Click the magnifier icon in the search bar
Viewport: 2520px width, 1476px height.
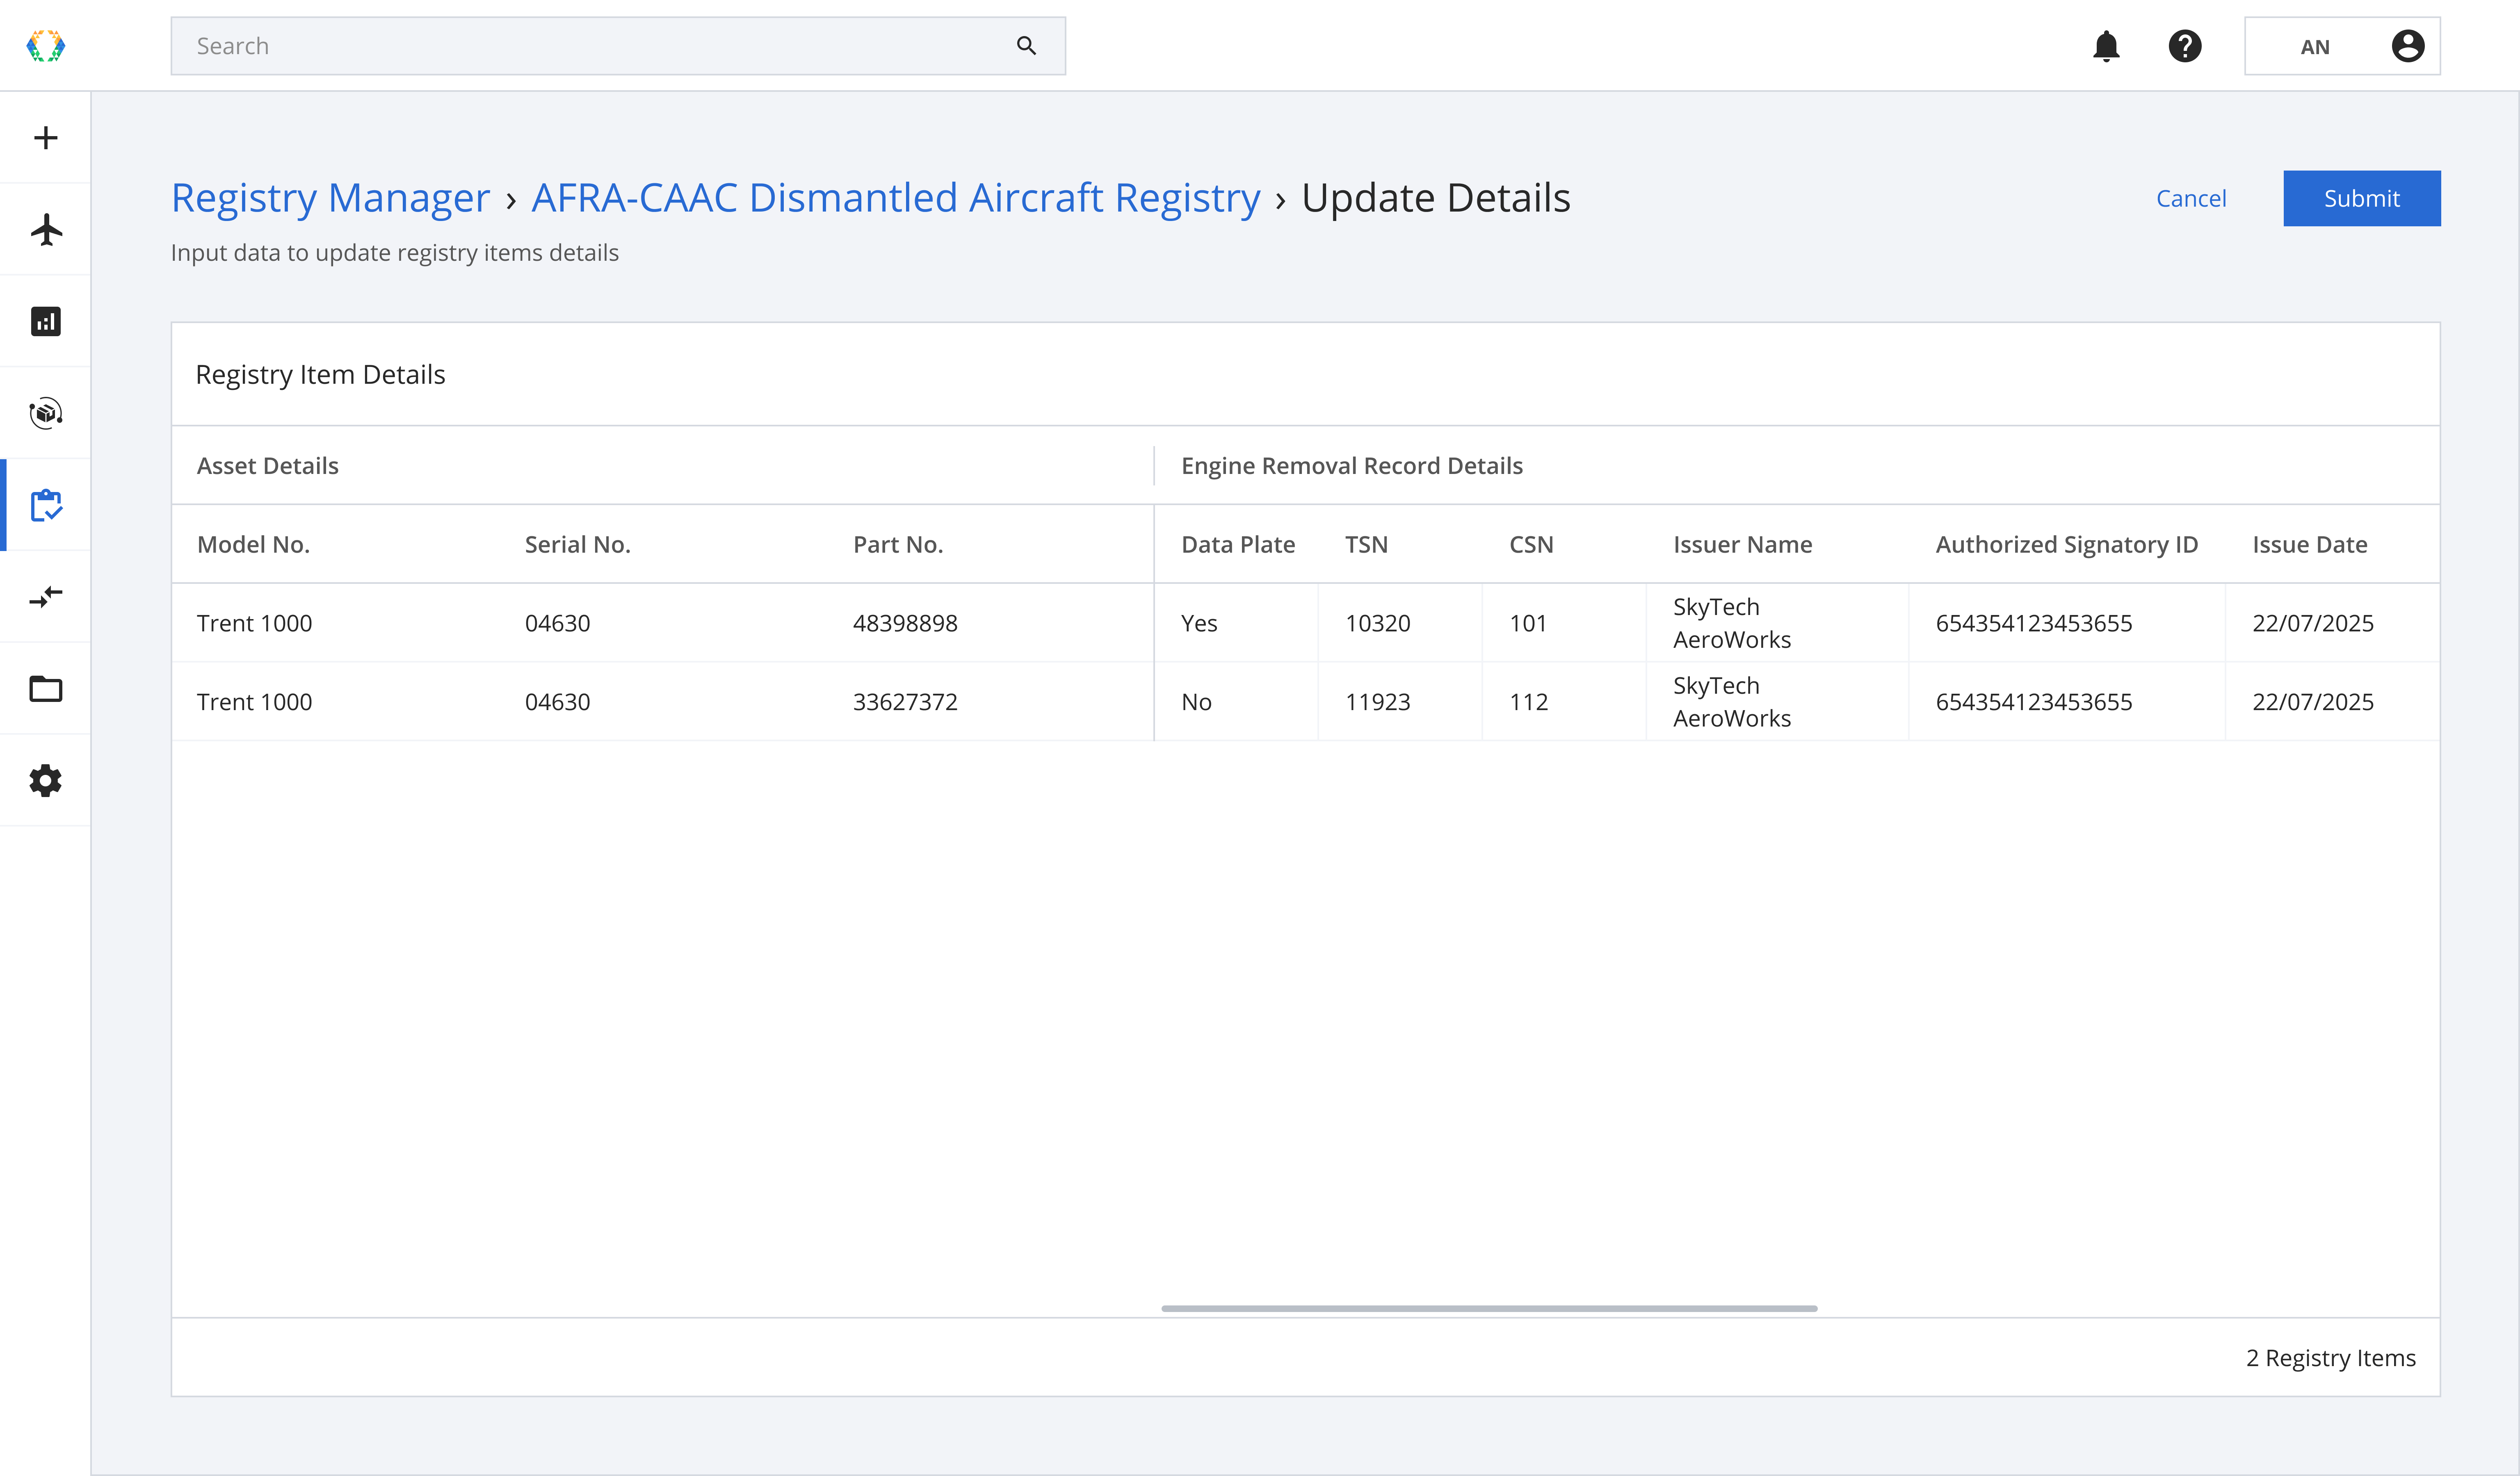pyautogui.click(x=1026, y=46)
